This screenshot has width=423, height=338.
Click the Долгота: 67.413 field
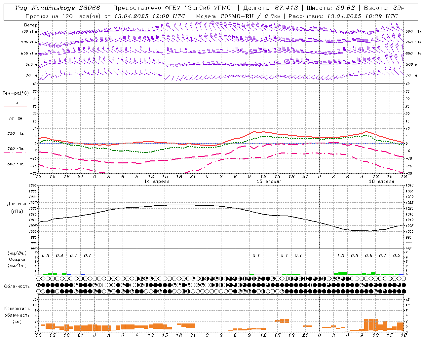(x=271, y=8)
